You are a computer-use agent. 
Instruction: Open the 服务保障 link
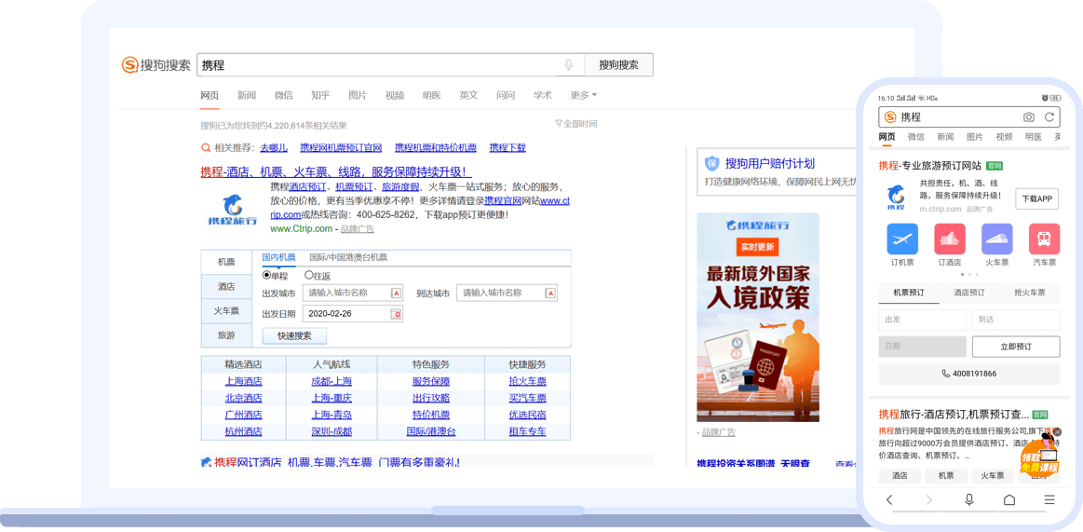pos(431,381)
